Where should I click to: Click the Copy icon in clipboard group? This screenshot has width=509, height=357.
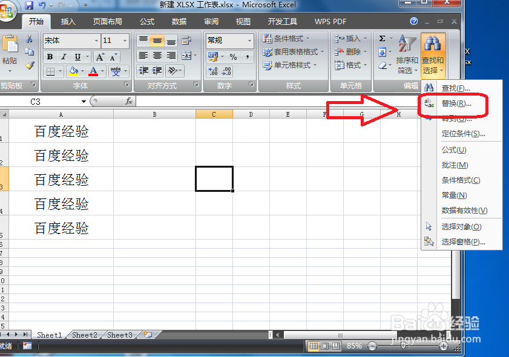point(30,52)
